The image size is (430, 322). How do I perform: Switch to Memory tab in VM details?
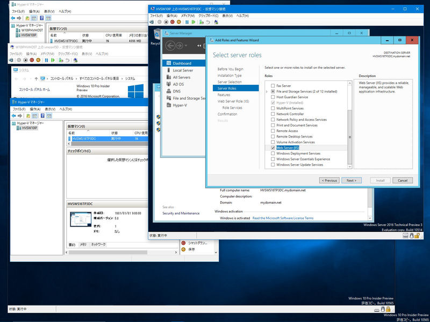pyautogui.click(x=83, y=245)
